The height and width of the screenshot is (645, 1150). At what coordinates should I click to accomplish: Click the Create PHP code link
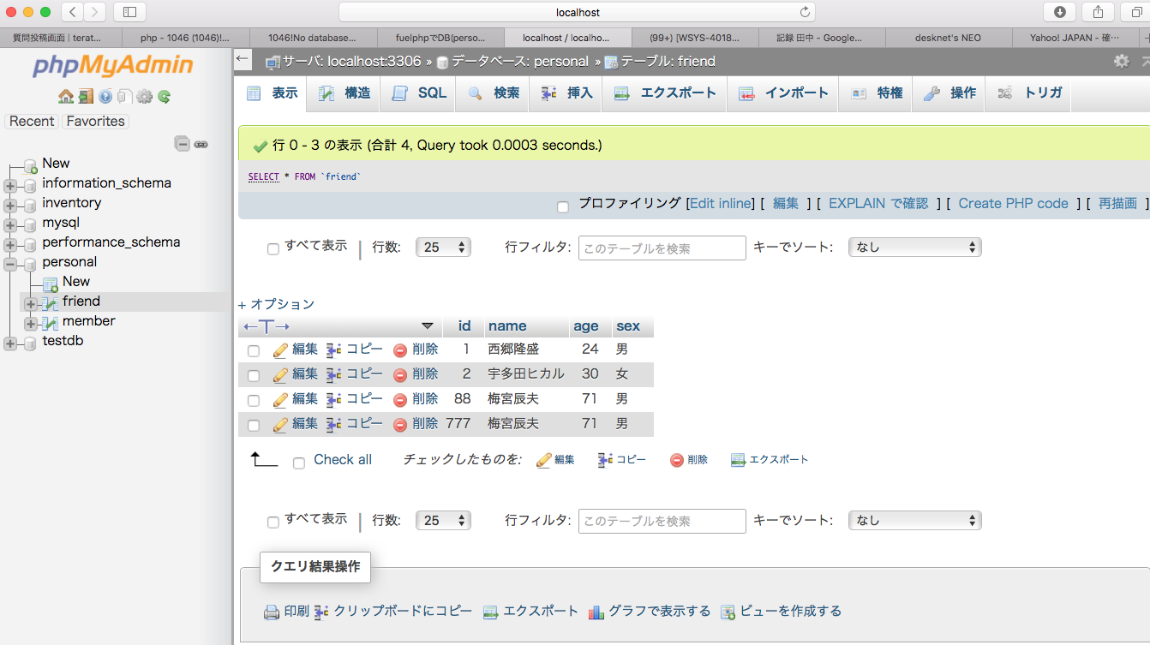pos(1014,204)
